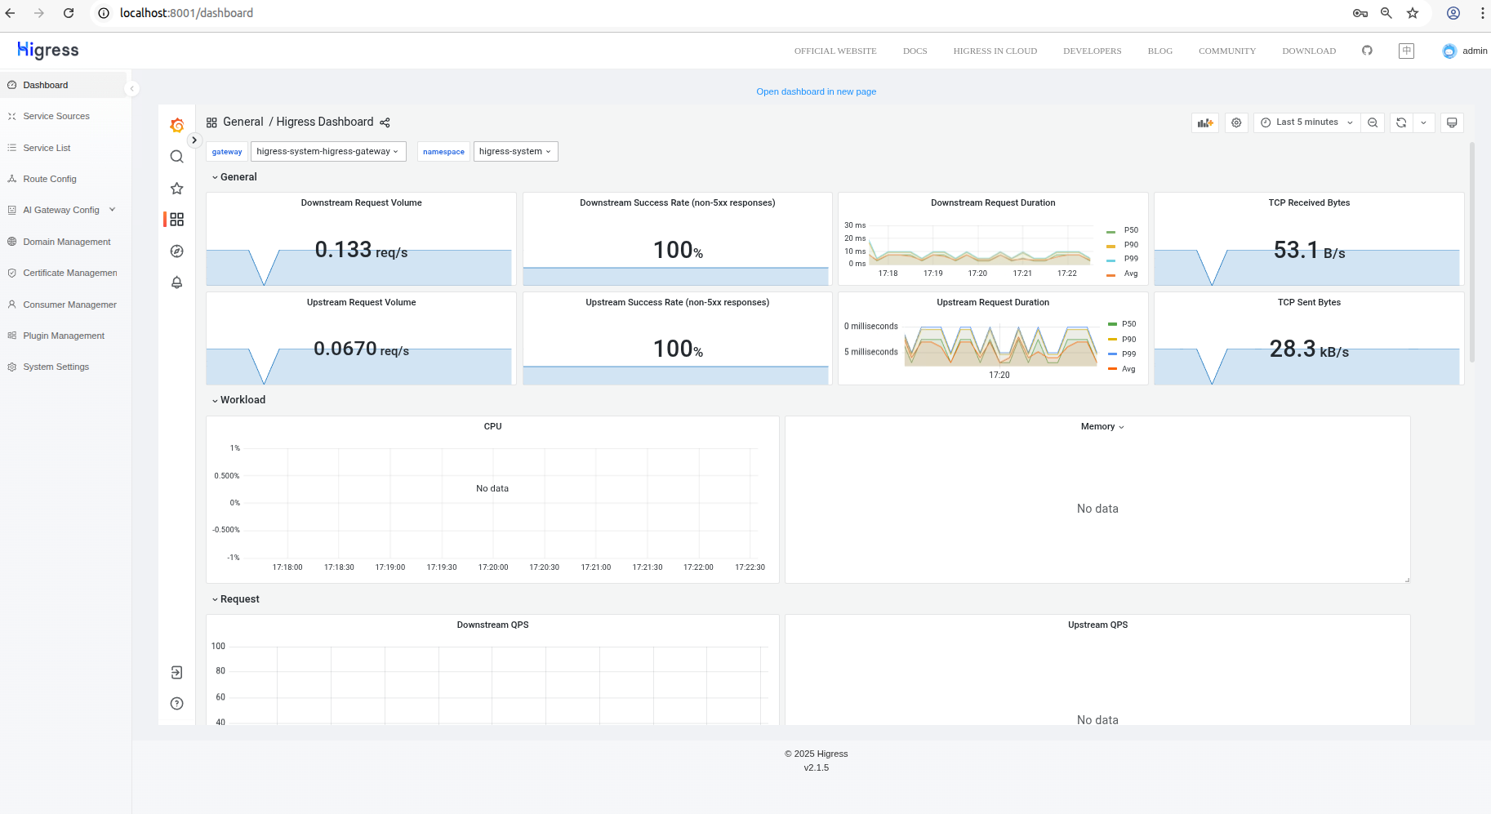Screen dimensions: 1491x814
Task: Bookmark this page with the star icon
Action: (1413, 13)
